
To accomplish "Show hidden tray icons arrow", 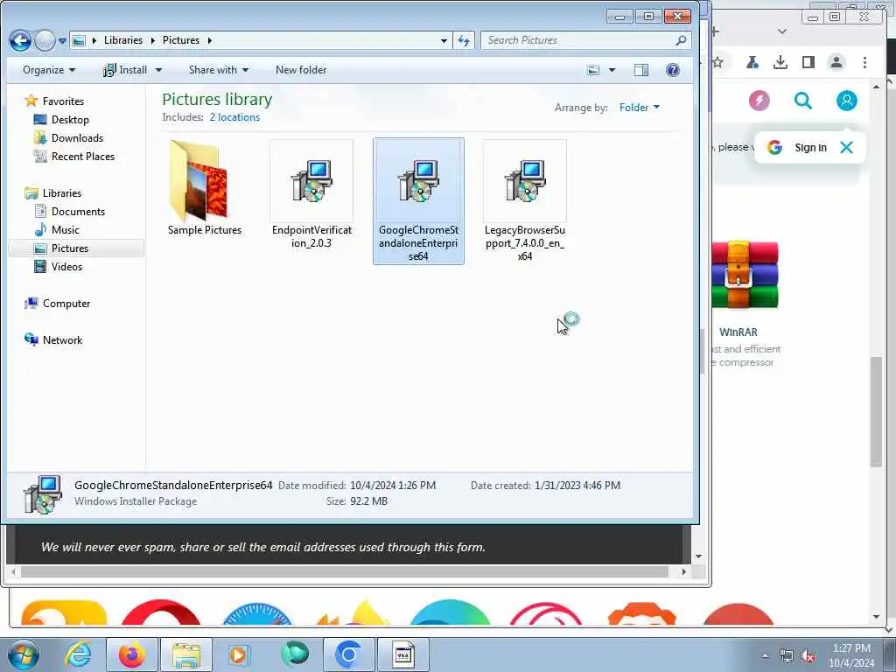I will (x=765, y=655).
